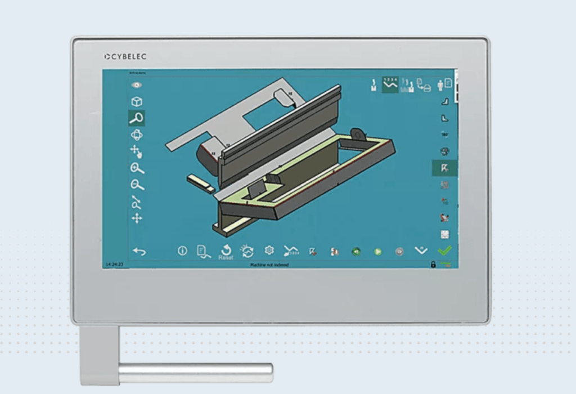
Task: Step to previous bend with green left arrow
Action: pyautogui.click(x=355, y=252)
